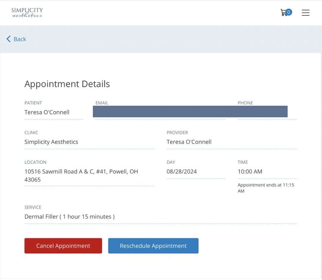Click the clinic value Simplicity Aesthetics

[x=51, y=142]
